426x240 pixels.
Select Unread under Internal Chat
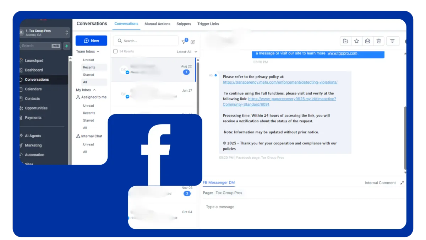click(x=88, y=144)
